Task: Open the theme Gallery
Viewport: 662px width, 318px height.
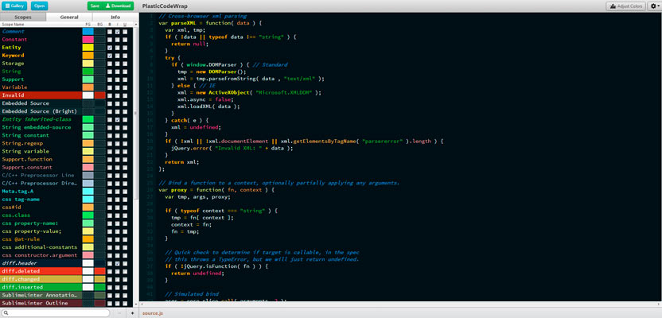Action: [14, 6]
